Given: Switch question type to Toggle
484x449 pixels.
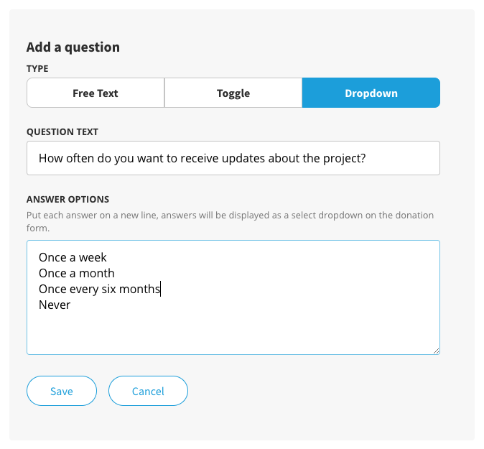Looking at the screenshot, I should pos(233,93).
